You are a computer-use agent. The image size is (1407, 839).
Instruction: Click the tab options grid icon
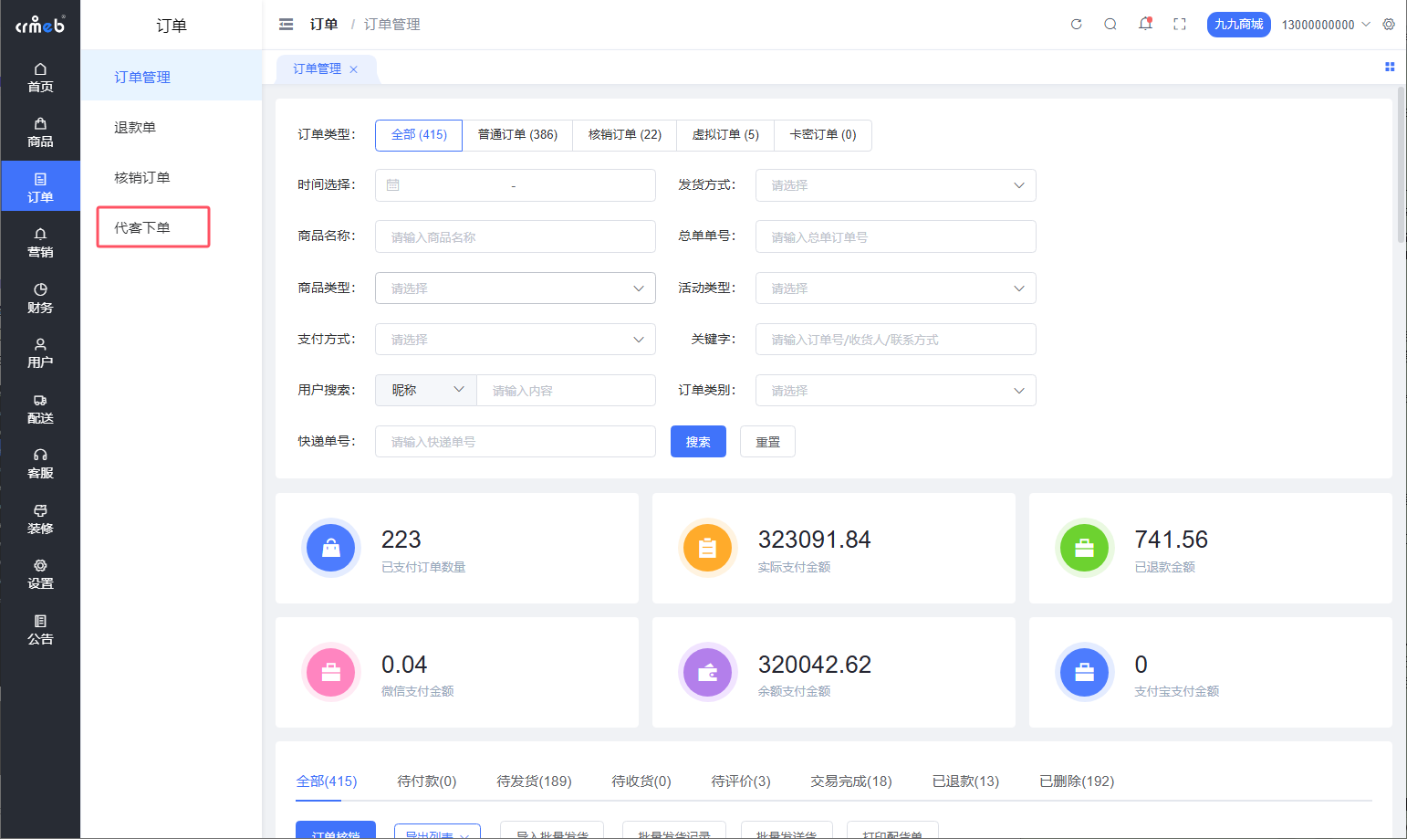[1390, 67]
